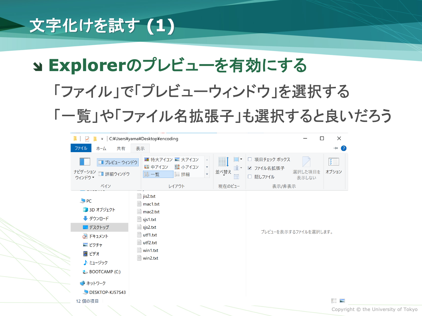Viewport: 422px width, 316px height.
Task: Click the pin ribbon icon
Action: coord(336,148)
